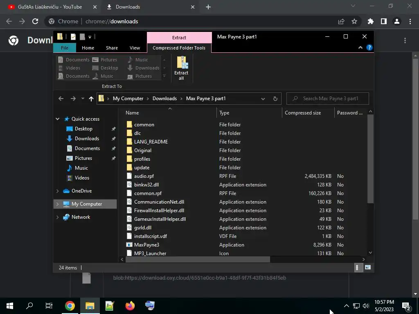Click the Explorer back arrow

61,99
